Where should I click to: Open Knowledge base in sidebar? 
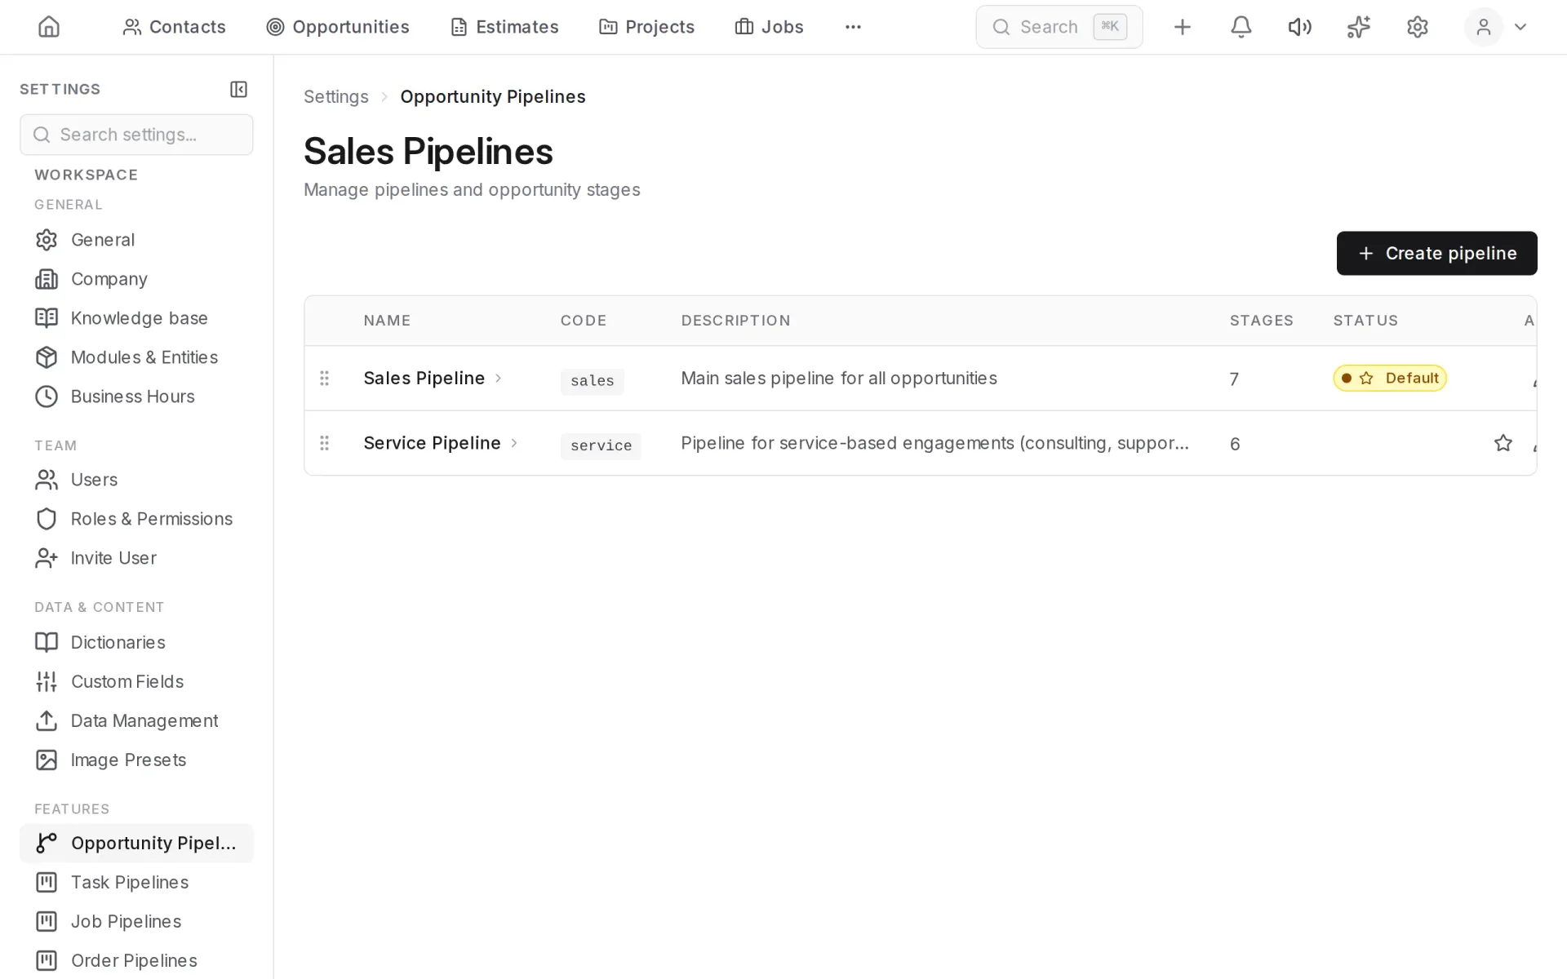click(x=136, y=318)
